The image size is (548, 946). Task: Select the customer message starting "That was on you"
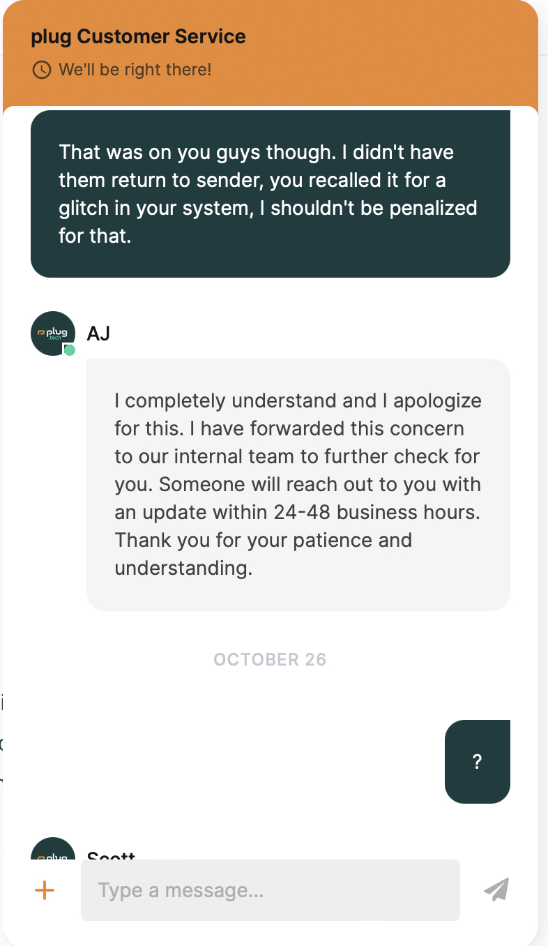(270, 194)
